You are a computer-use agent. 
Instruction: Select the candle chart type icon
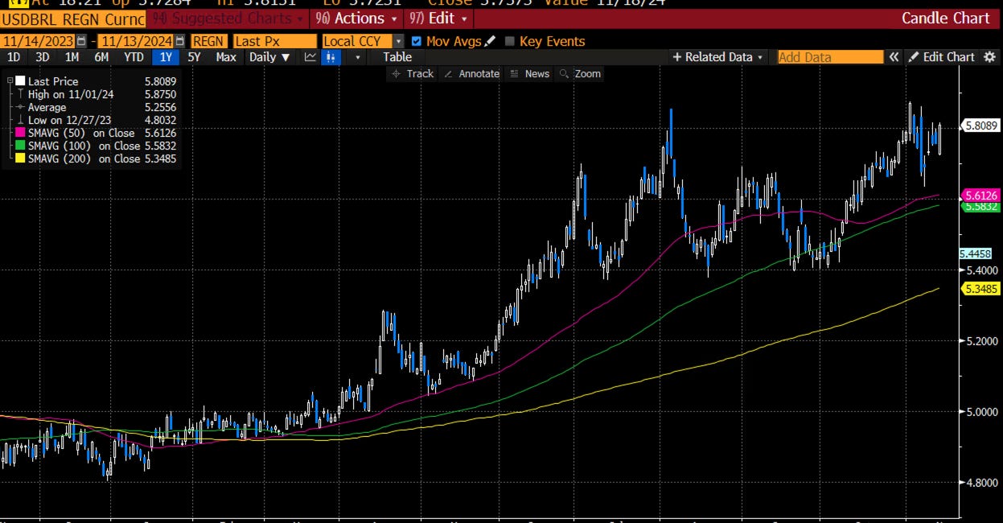330,57
